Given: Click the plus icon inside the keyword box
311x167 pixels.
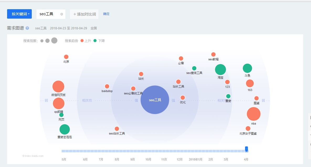Looking at the screenshot, I should pos(62,14).
